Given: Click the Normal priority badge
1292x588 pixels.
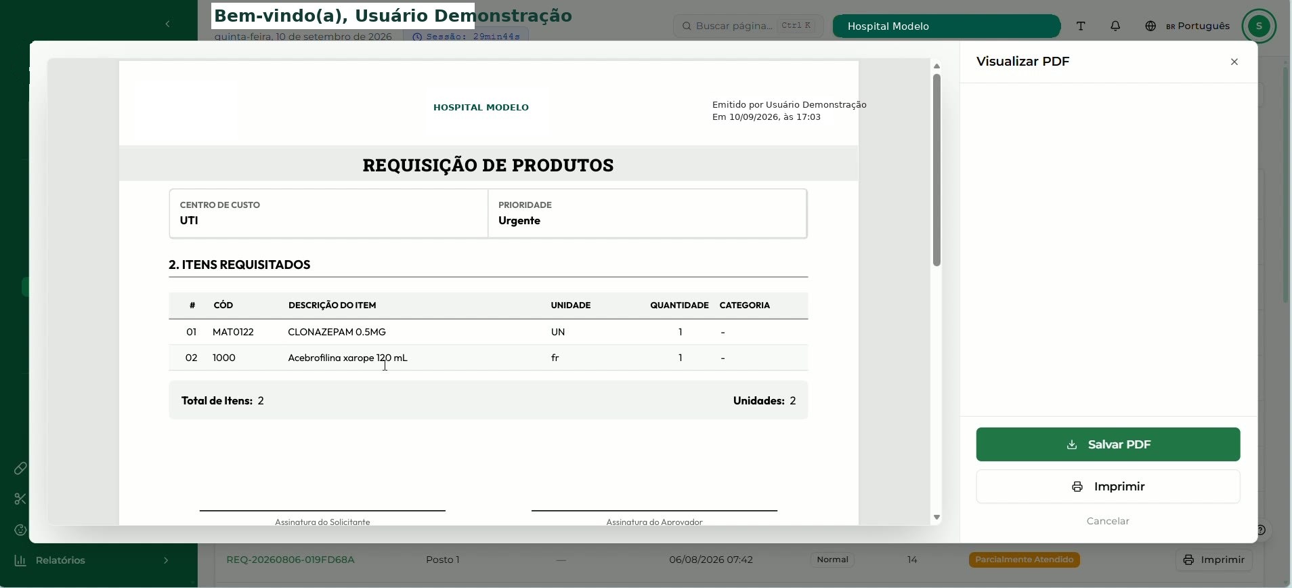Looking at the screenshot, I should (832, 560).
